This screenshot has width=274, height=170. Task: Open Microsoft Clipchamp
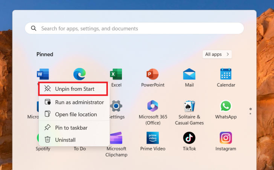click(x=116, y=138)
